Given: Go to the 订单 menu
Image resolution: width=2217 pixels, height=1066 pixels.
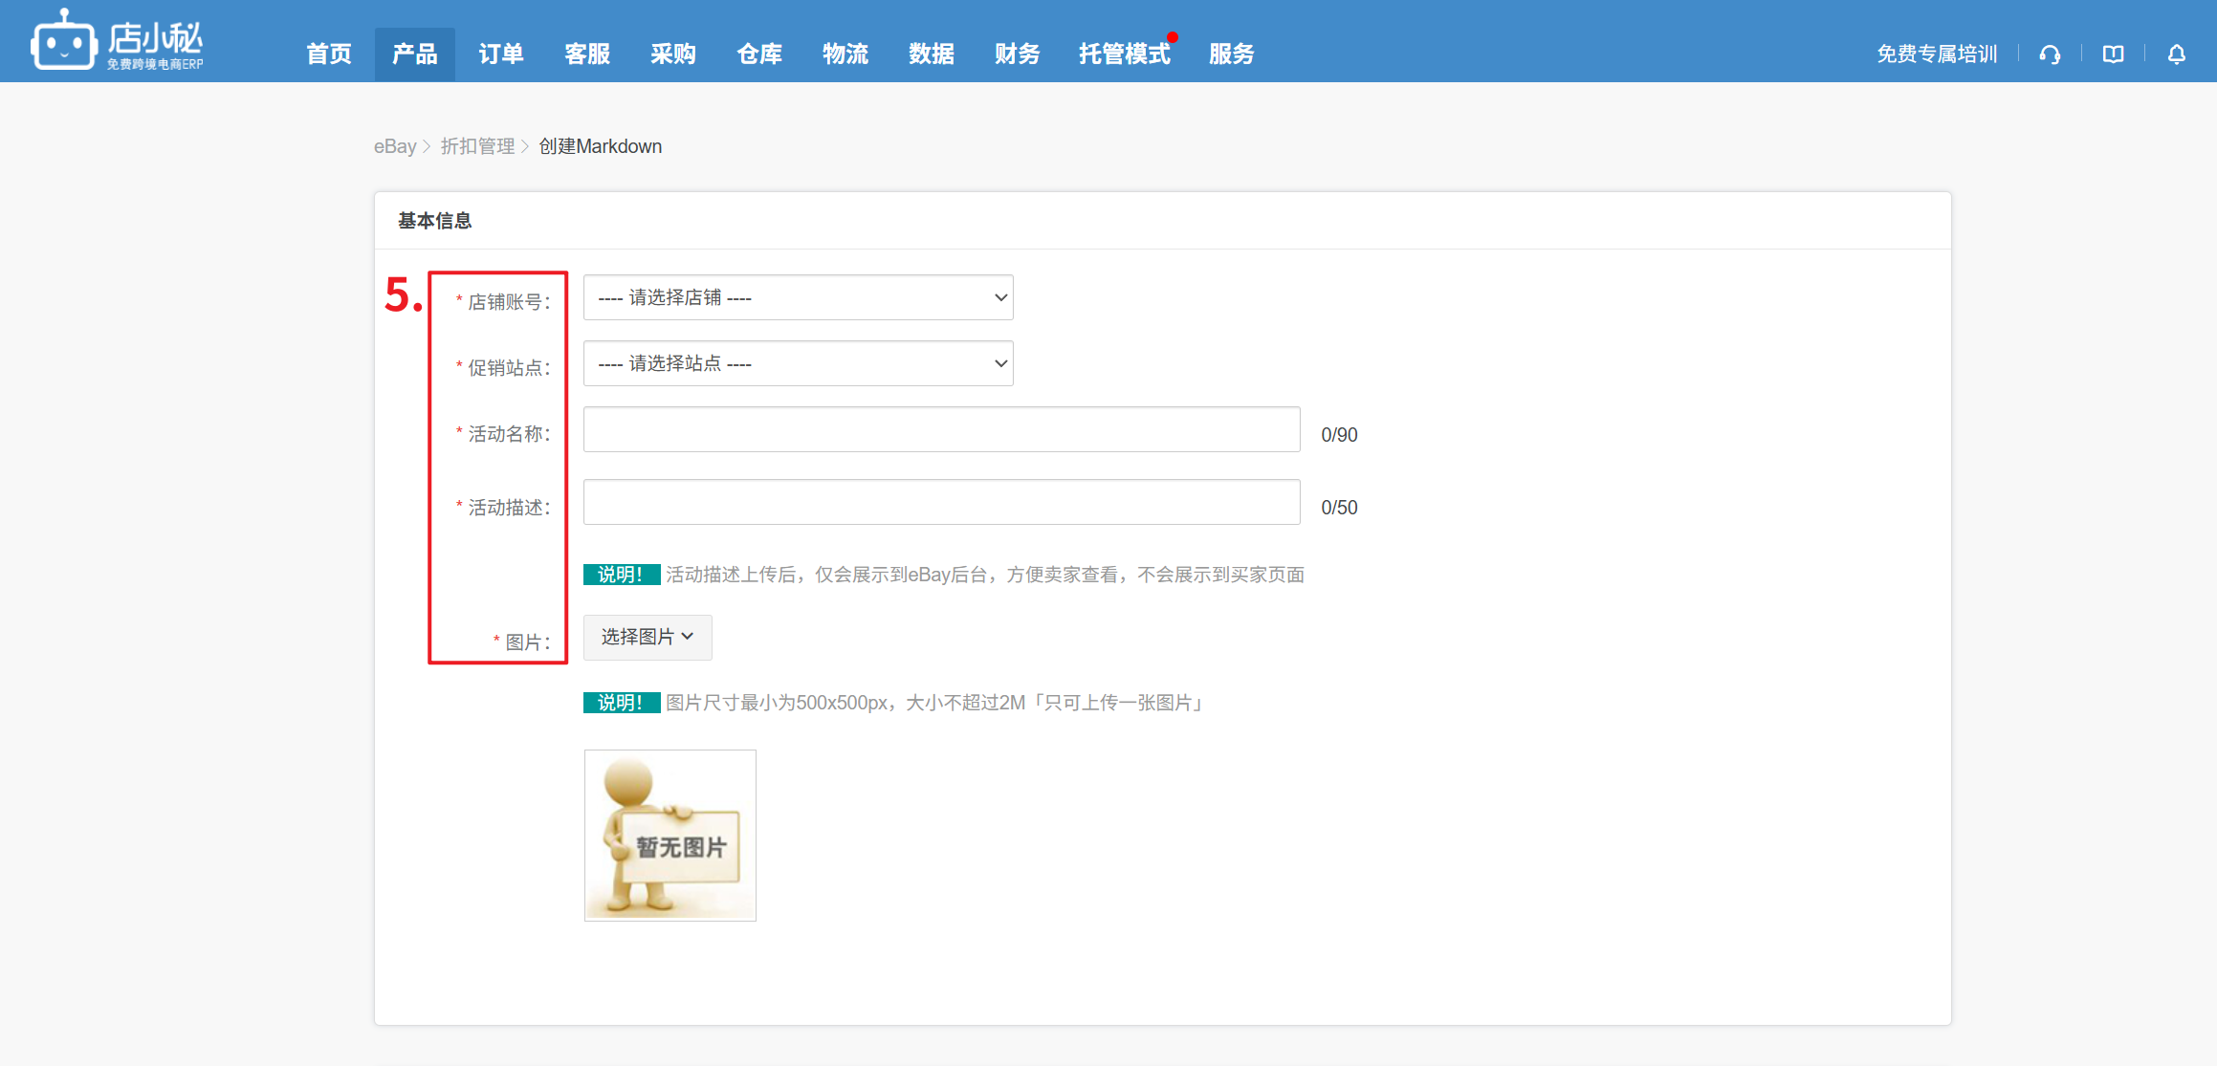Looking at the screenshot, I should point(500,54).
